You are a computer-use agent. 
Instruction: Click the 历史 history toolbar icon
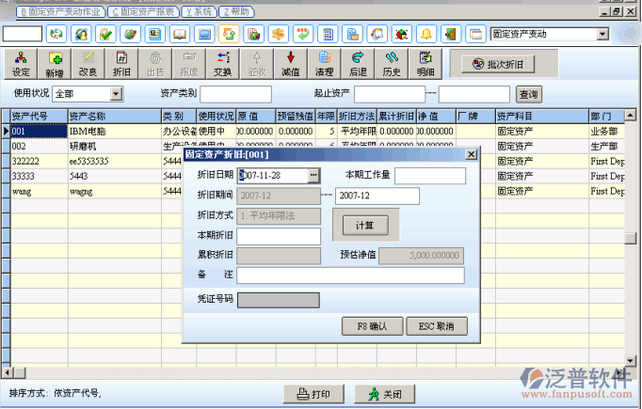392,64
